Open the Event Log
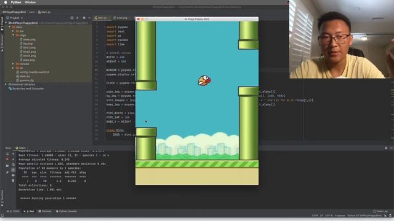The image size is (394, 221). click(x=380, y=211)
